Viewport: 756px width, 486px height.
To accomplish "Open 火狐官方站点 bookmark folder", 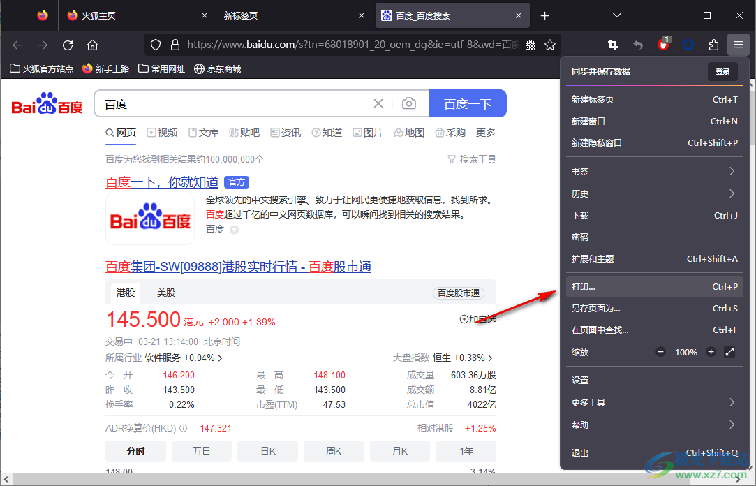I will click(x=41, y=69).
